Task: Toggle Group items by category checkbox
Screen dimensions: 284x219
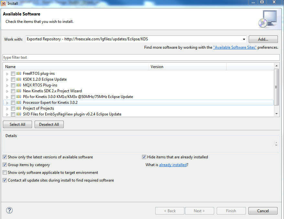Action: (5, 165)
